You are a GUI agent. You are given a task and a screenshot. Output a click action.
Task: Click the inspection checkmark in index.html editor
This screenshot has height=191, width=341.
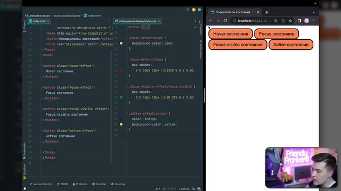coord(109,28)
